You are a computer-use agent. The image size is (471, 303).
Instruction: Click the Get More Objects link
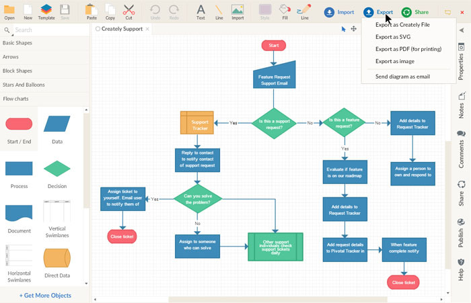[45, 296]
